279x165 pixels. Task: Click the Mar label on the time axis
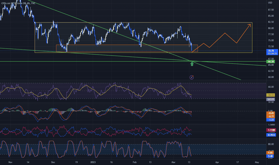click(x=173, y=162)
